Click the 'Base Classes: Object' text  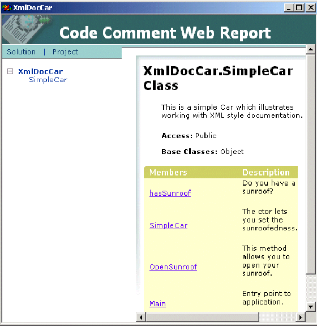203,152
